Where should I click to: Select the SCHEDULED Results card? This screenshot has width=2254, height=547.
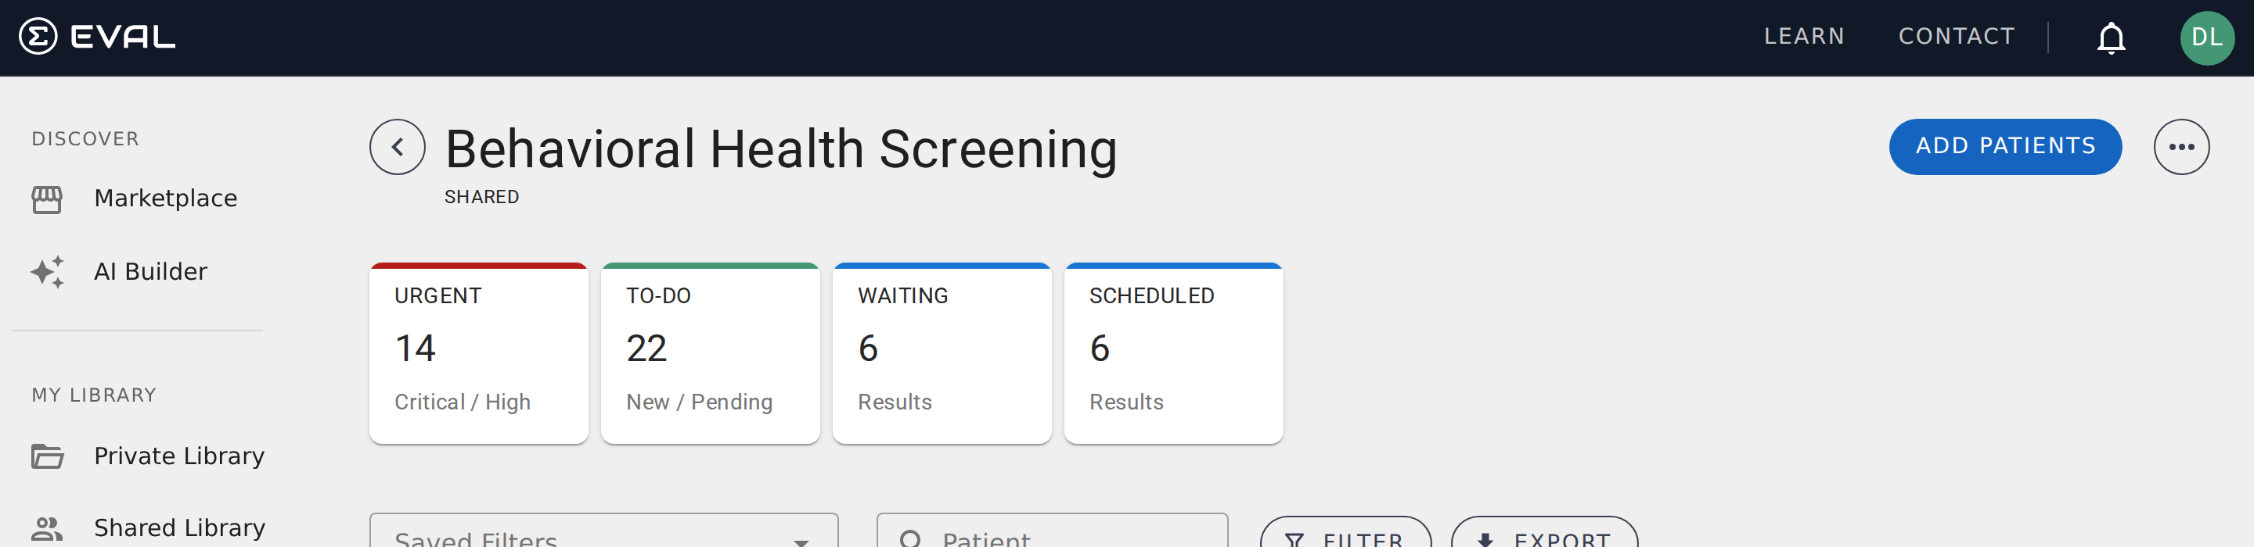point(1172,353)
